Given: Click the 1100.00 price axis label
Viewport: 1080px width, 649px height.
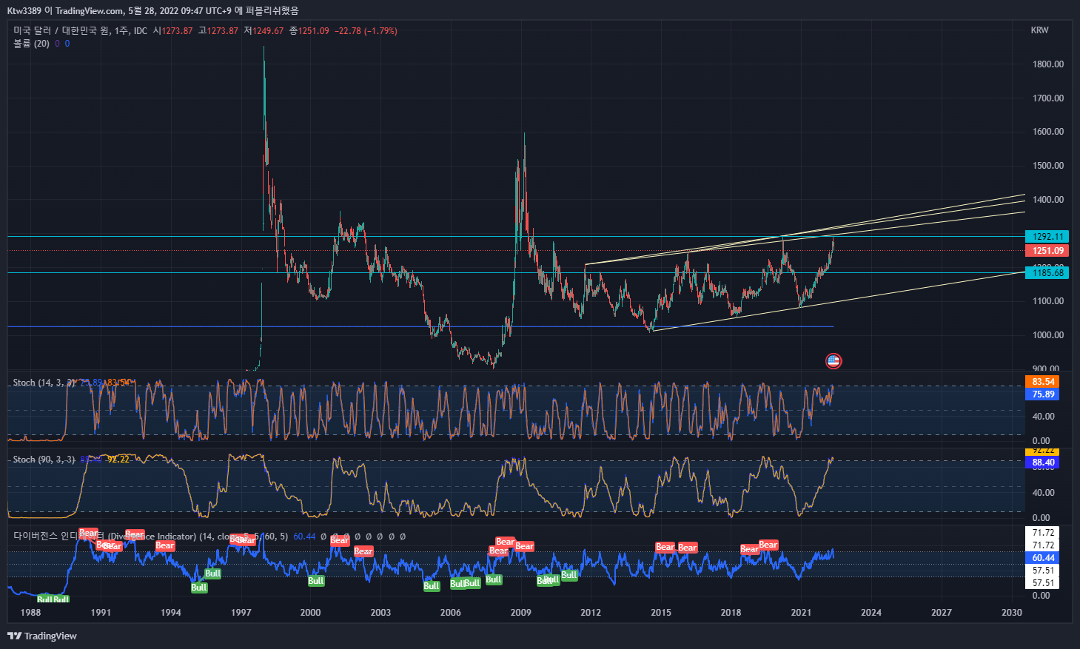Looking at the screenshot, I should pyautogui.click(x=1048, y=301).
